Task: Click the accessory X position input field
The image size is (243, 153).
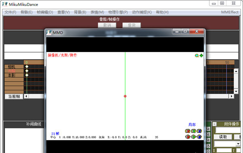Action: (224, 150)
